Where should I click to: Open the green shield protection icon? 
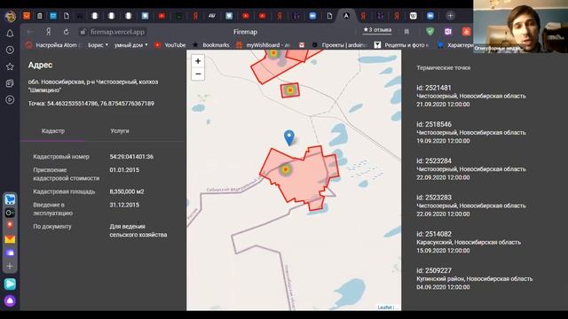coord(430,32)
